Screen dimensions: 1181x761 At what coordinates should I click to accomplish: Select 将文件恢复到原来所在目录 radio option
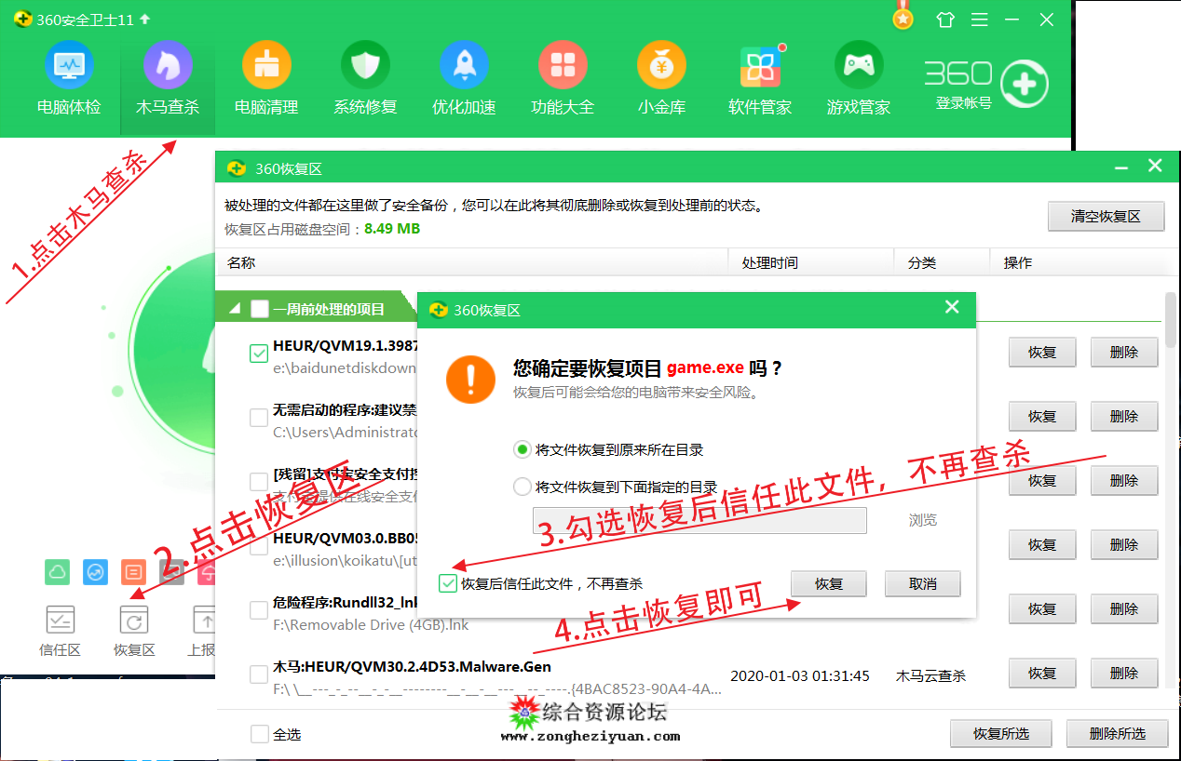522,449
